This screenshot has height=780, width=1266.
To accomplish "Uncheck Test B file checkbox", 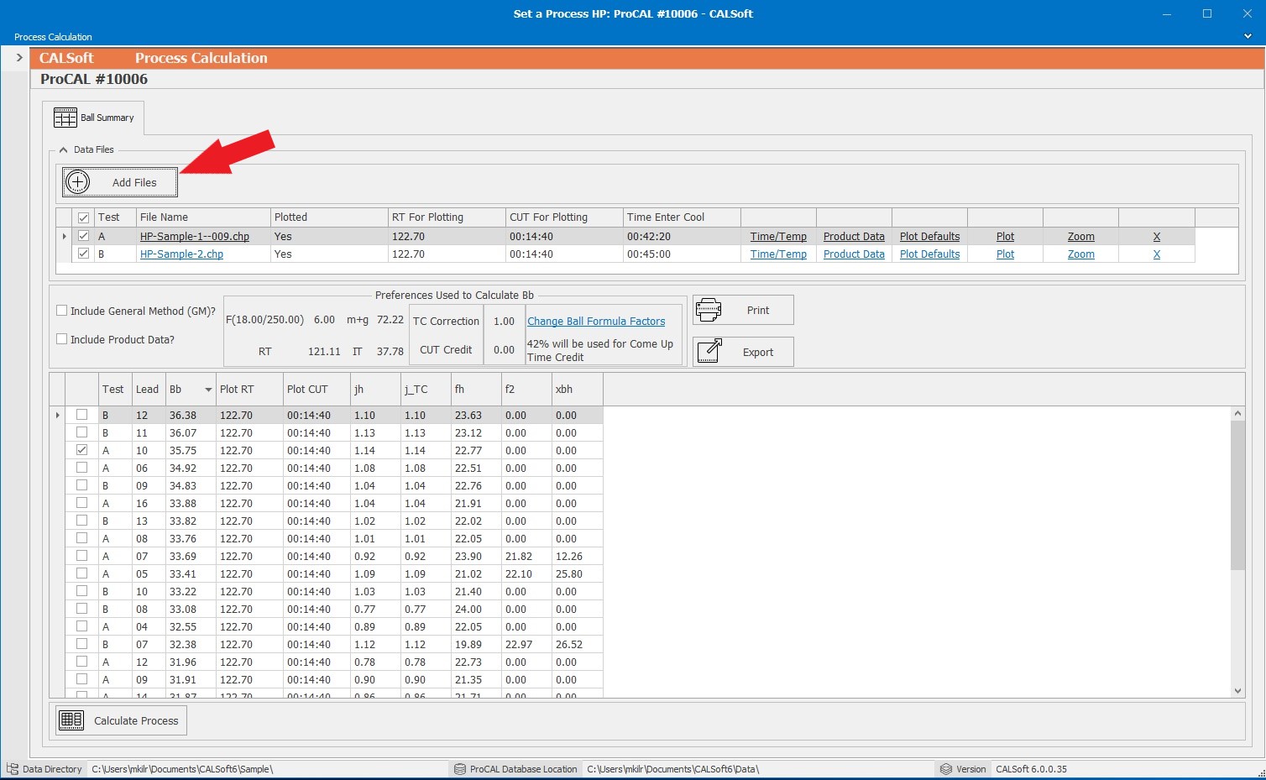I will tap(83, 254).
